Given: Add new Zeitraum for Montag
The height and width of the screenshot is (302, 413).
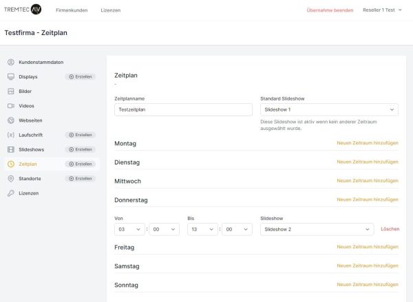Looking at the screenshot, I should (x=367, y=143).
